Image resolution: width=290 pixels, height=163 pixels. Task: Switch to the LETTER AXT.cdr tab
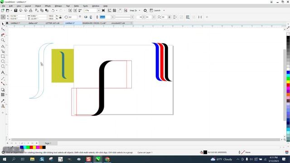(53, 23)
